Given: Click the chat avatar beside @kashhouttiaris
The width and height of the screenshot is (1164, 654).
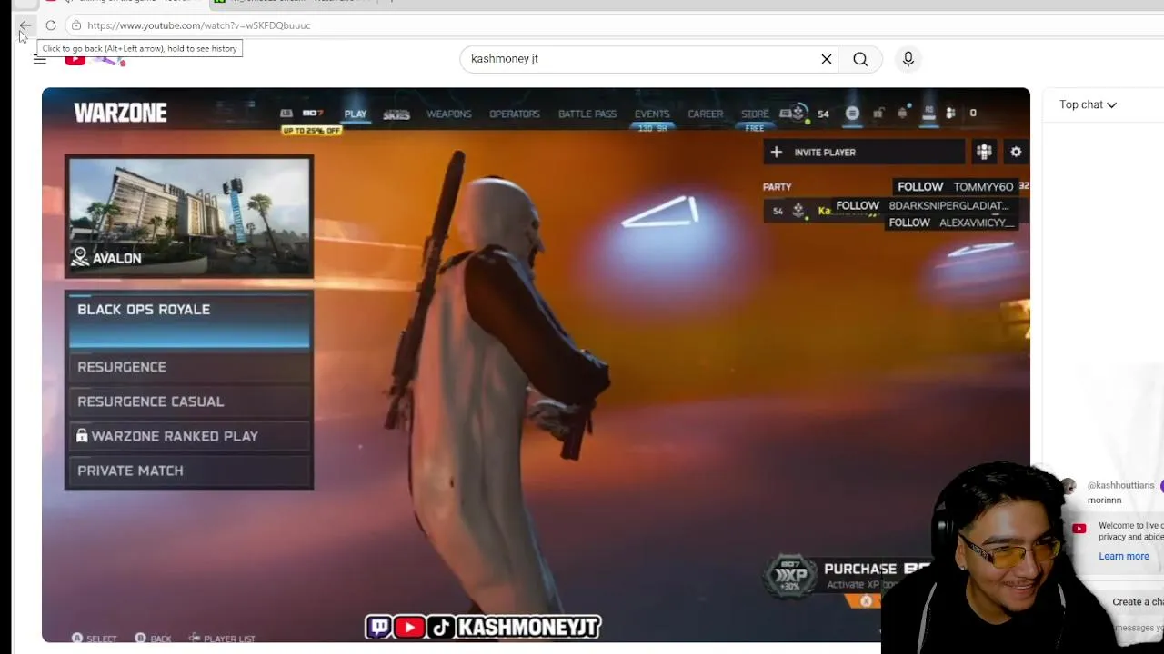Looking at the screenshot, I should point(1068,487).
